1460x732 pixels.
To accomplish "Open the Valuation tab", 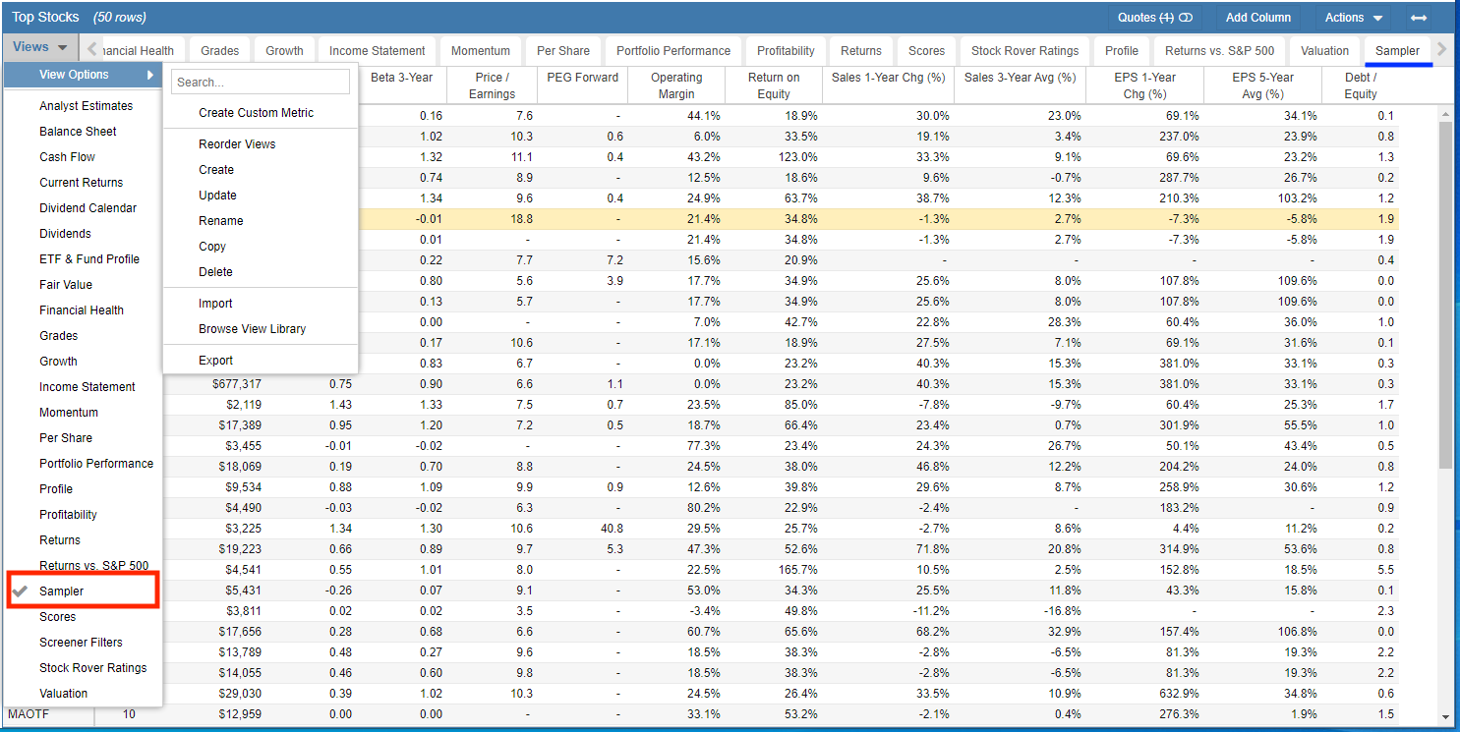I will point(1324,51).
